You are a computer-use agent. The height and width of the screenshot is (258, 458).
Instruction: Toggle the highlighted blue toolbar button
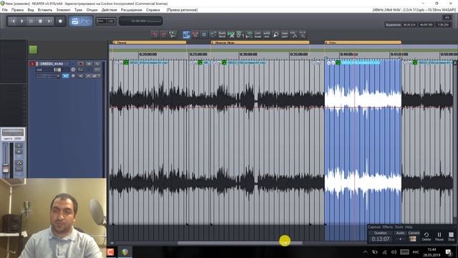tap(186, 35)
